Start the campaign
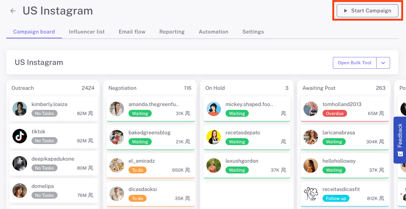Screen dimensions: 406x209 coord(368,11)
